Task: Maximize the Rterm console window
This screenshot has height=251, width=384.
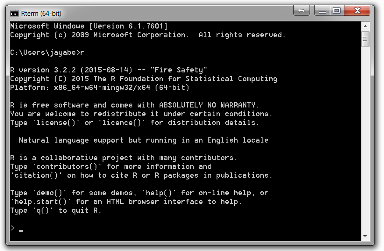Action: (x=337, y=11)
